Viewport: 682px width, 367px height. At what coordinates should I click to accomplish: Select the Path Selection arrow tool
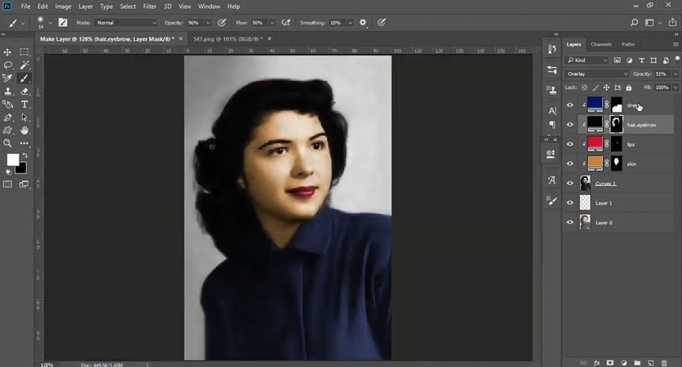coord(24,117)
